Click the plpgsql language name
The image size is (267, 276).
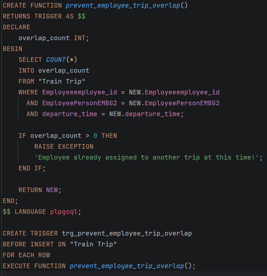click(64, 212)
